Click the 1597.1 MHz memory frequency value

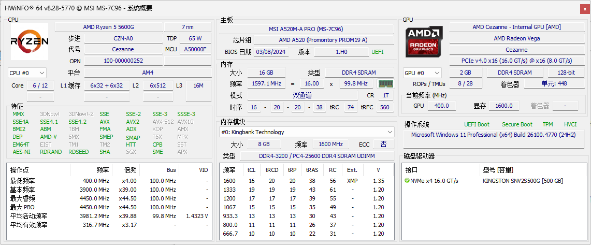click(x=266, y=84)
